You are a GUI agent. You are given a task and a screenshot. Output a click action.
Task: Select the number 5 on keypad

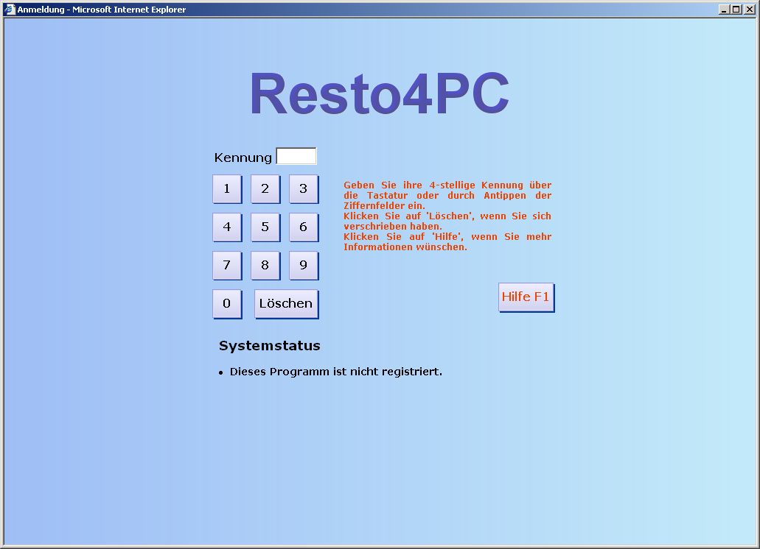[x=265, y=227]
